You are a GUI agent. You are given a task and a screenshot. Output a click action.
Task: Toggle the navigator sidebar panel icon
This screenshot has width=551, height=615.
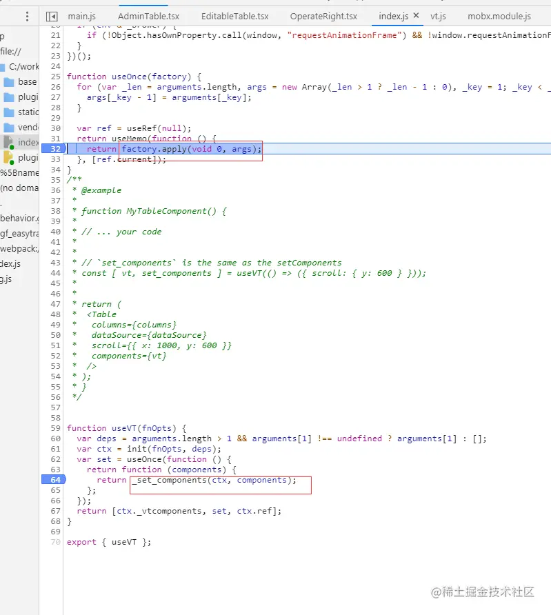point(52,17)
